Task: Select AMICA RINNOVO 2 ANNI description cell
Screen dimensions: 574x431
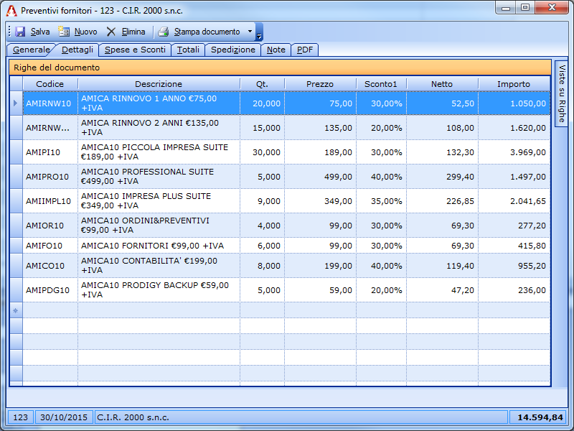Action: (x=159, y=128)
